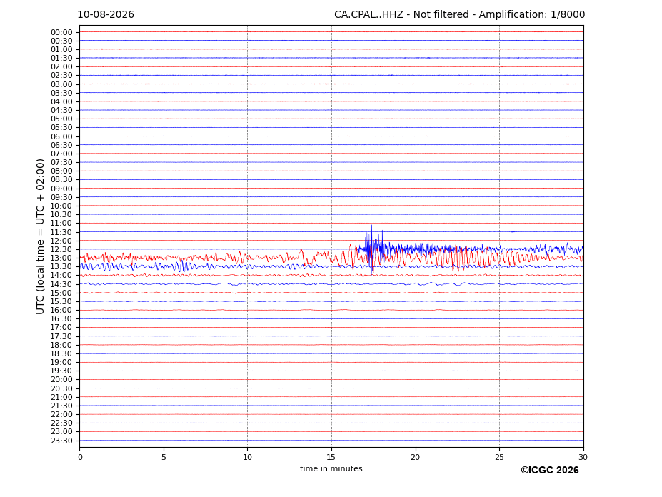Click the 06:30 time row label
The image size is (662, 497).
61,145
